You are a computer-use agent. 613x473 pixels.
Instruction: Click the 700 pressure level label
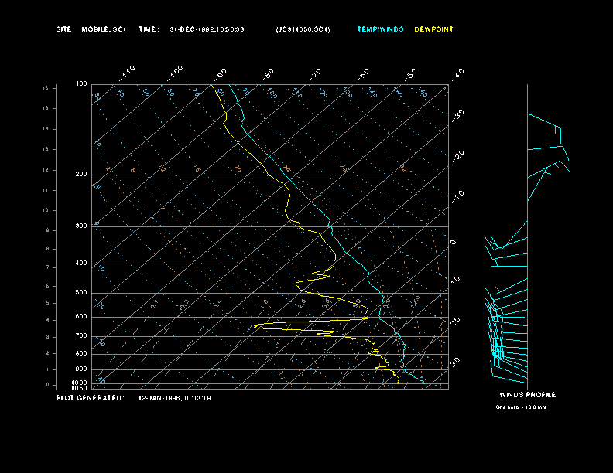(x=81, y=335)
